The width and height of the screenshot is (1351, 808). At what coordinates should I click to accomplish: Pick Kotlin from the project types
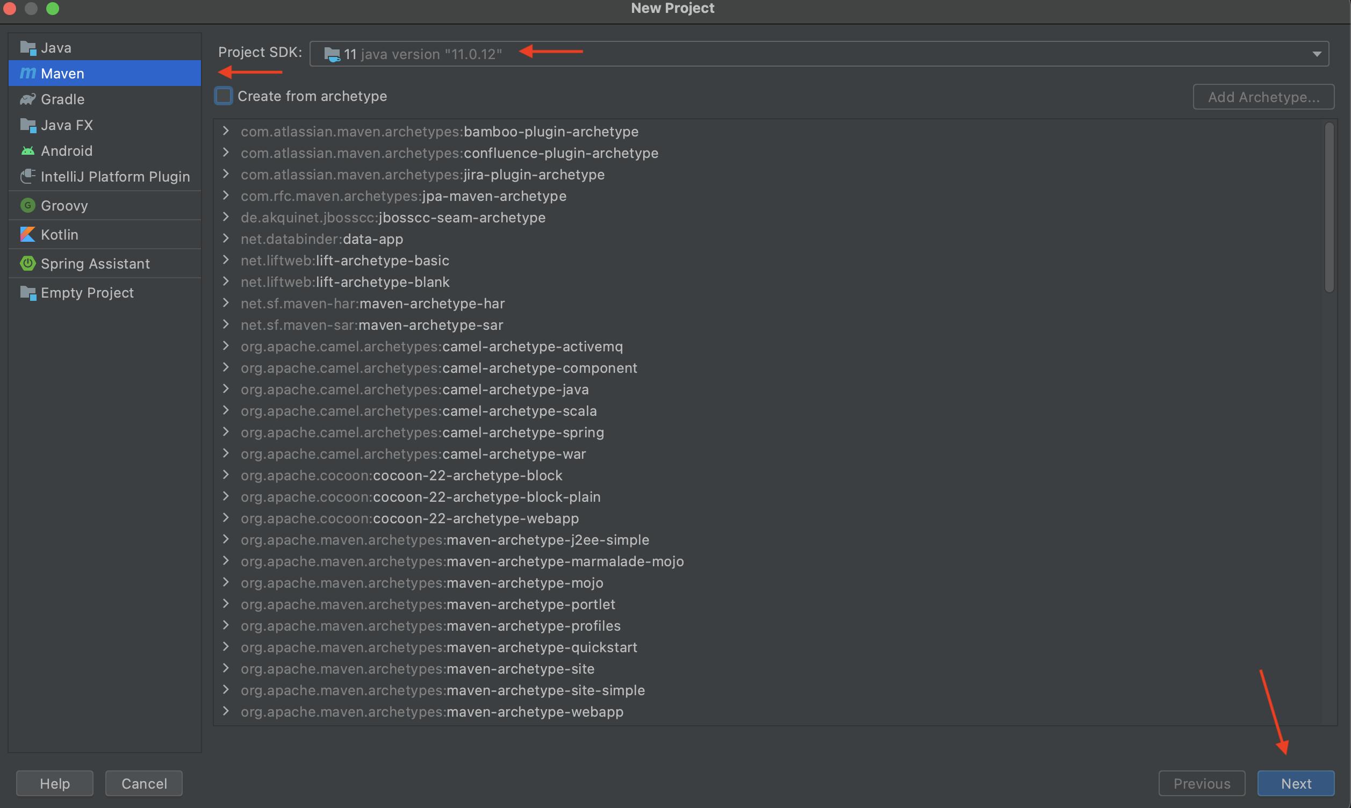coord(105,234)
